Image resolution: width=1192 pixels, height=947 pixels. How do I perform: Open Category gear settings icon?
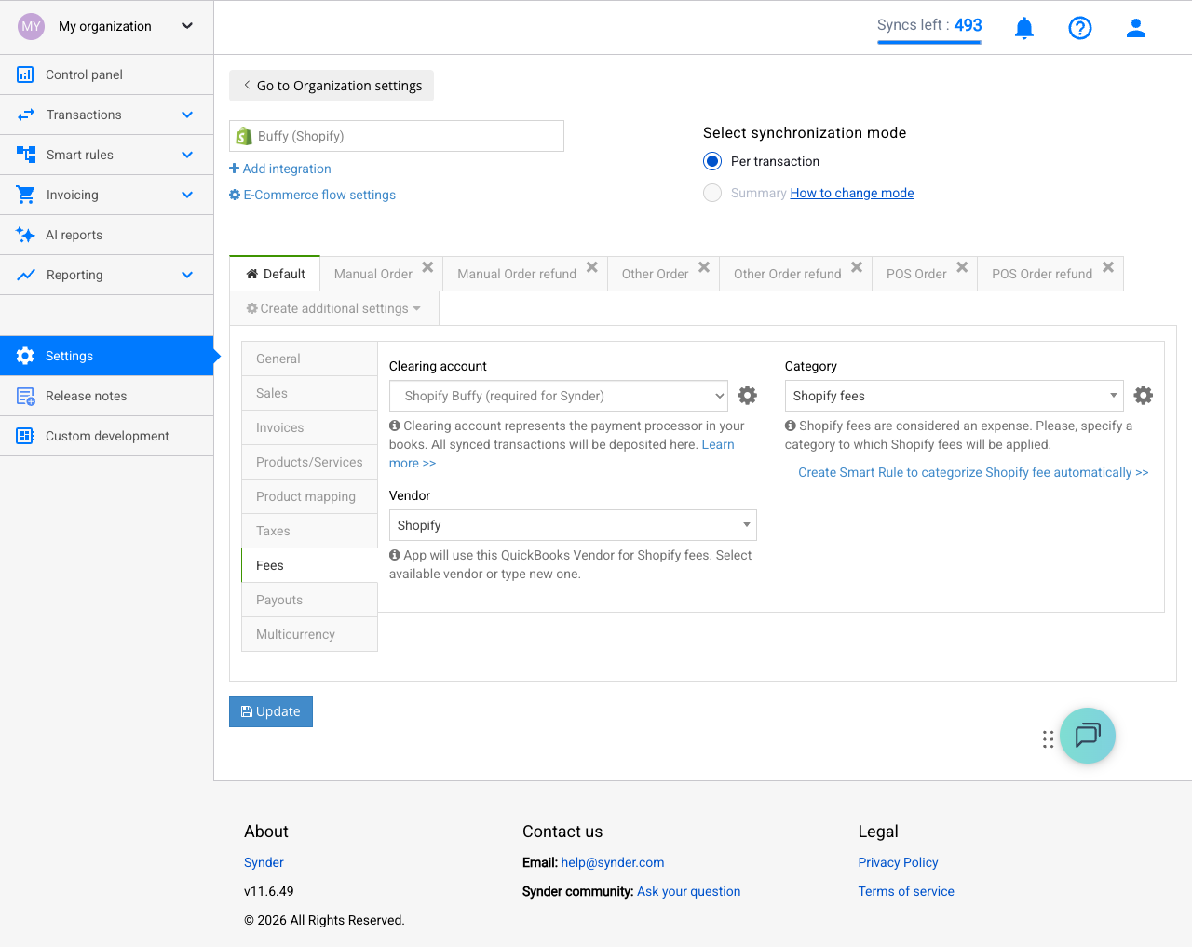coord(1144,395)
